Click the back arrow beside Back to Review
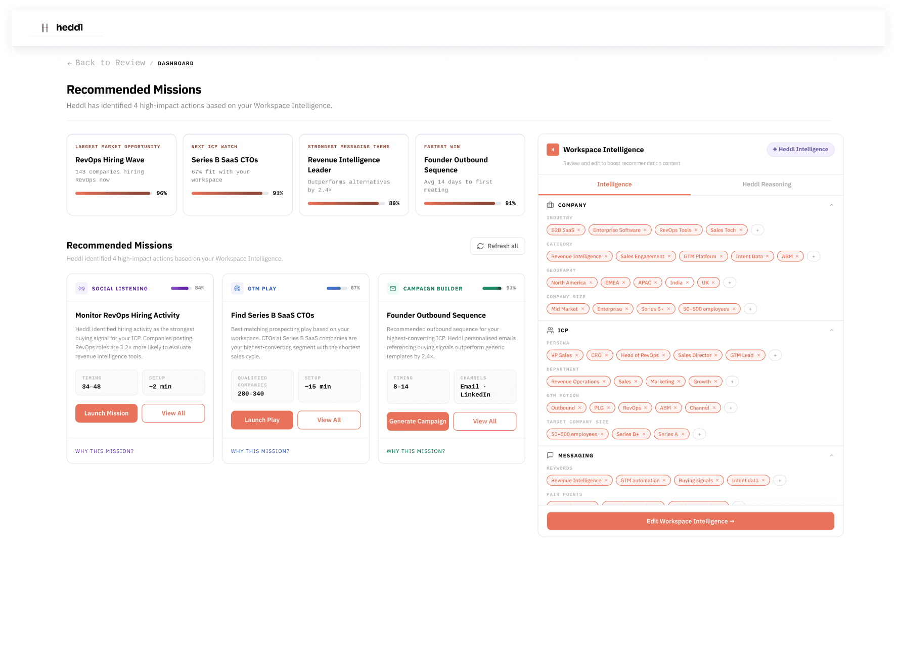 coord(69,64)
